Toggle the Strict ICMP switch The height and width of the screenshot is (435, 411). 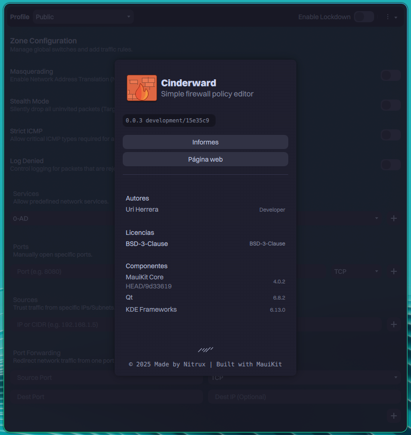pos(390,135)
